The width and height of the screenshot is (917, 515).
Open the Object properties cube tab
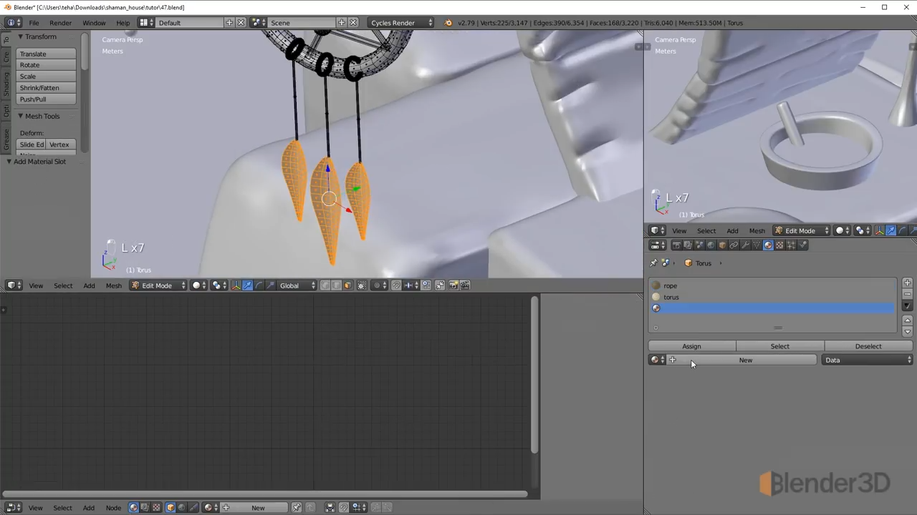722,245
